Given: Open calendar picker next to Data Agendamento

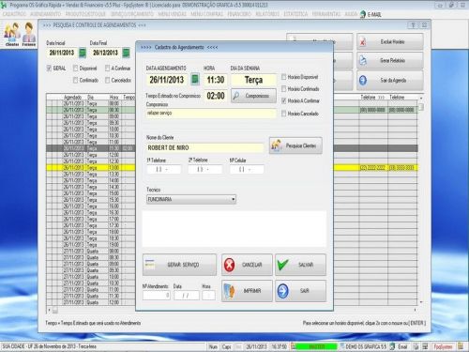Looking at the screenshot, I should [195, 80].
